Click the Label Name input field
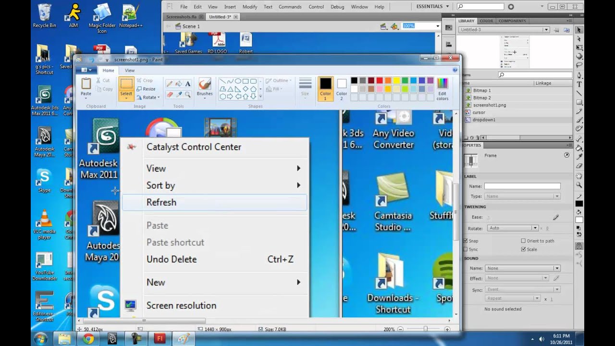The width and height of the screenshot is (615, 346). (x=522, y=186)
